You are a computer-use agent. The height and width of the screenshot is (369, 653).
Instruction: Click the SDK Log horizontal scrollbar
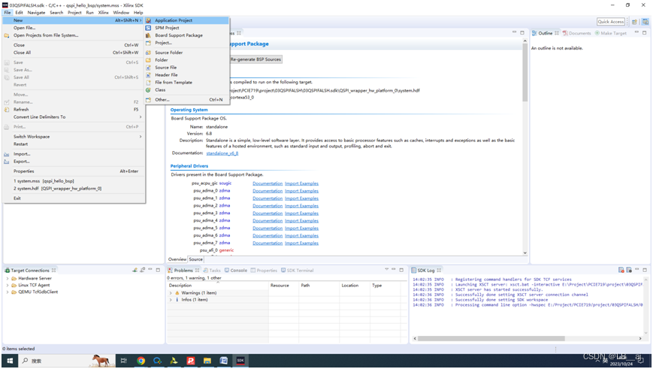[491, 339]
